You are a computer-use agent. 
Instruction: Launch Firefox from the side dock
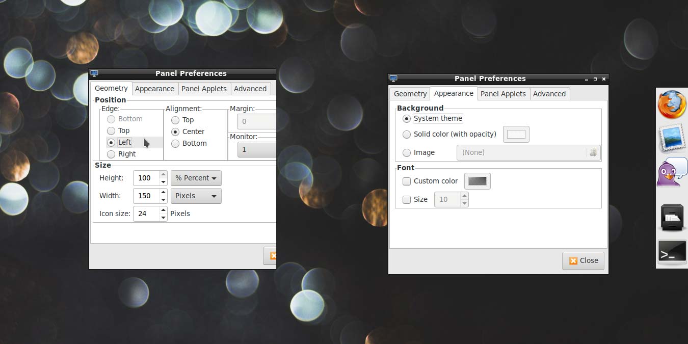click(x=672, y=105)
